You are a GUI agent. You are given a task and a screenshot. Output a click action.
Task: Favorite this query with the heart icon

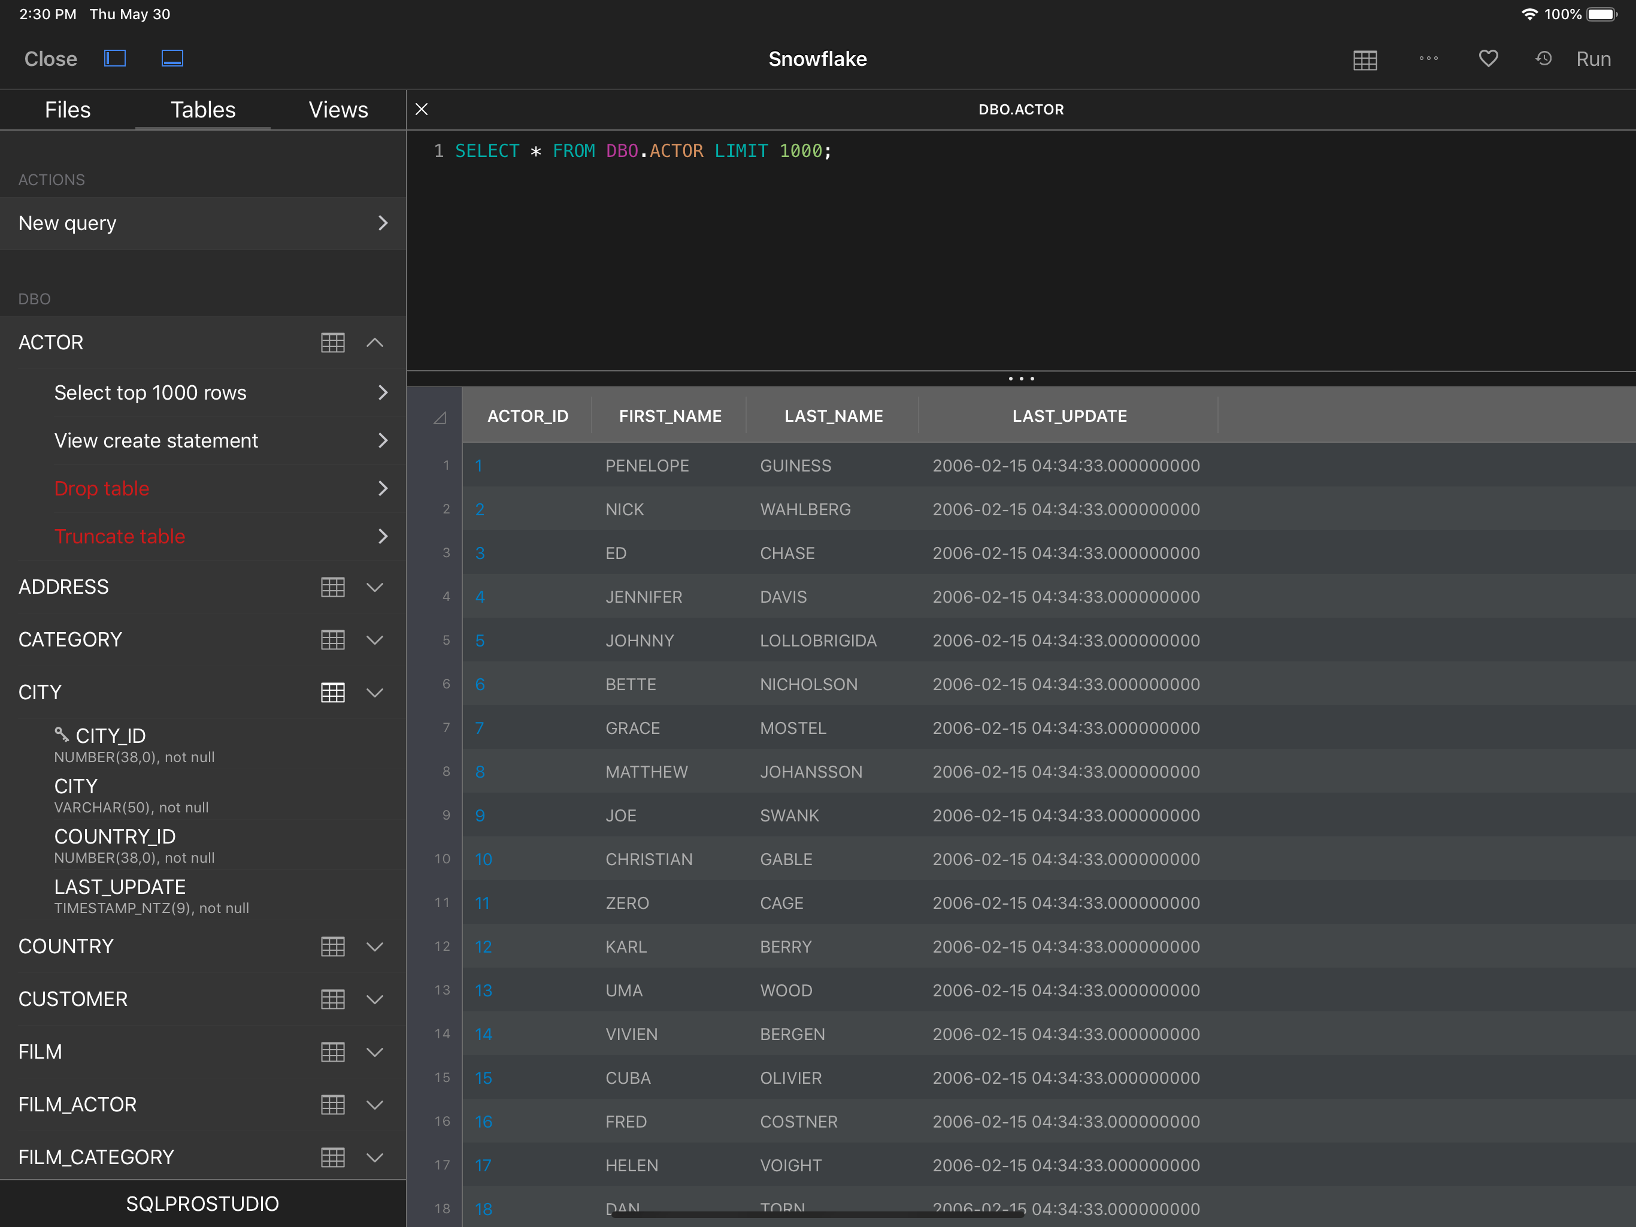pyautogui.click(x=1488, y=59)
